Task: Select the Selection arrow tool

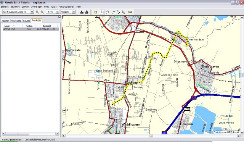Action: point(124,12)
